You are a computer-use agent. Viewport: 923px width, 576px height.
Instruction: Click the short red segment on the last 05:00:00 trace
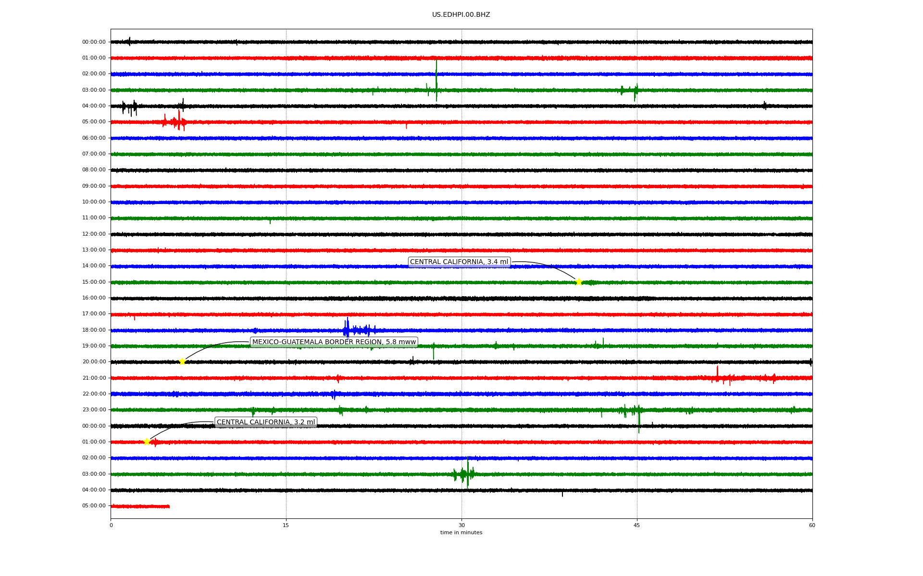[x=140, y=506]
